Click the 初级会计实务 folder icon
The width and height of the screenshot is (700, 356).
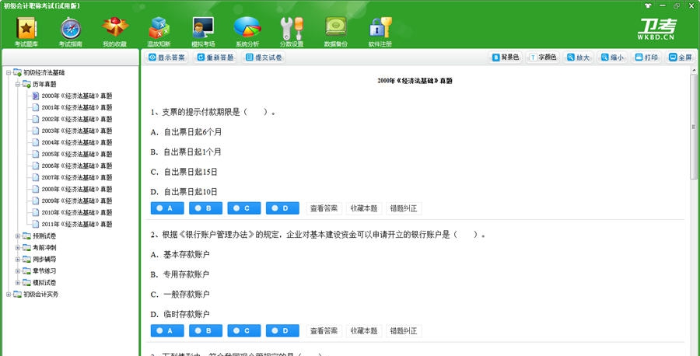pyautogui.click(x=17, y=294)
